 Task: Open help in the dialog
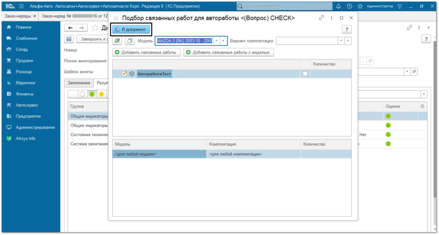(347, 29)
